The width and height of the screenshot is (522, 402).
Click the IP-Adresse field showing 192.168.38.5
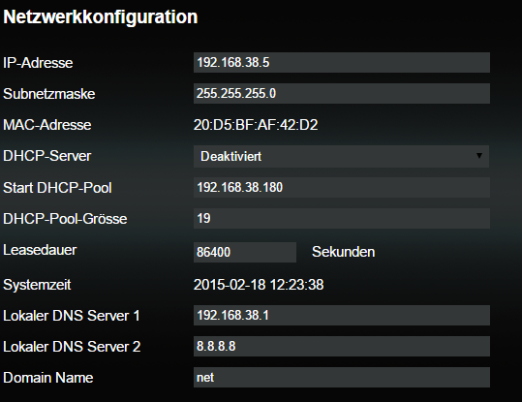click(342, 62)
